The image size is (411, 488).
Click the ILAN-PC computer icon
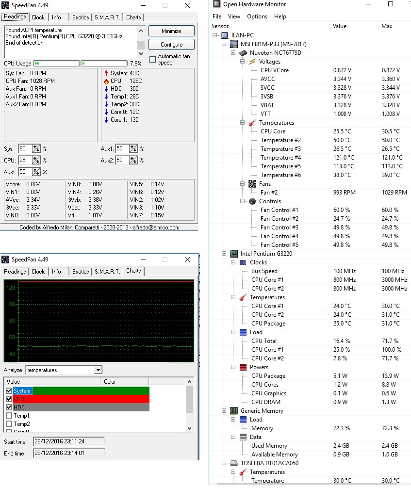(225, 35)
